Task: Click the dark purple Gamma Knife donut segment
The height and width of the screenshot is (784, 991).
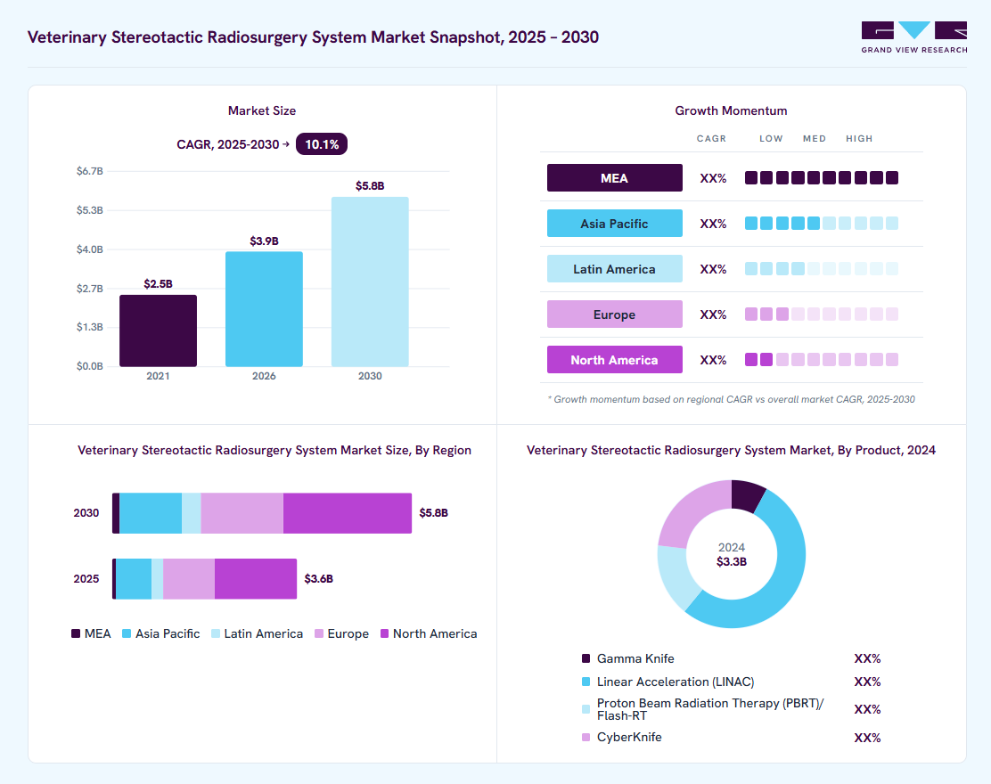Action: point(747,494)
